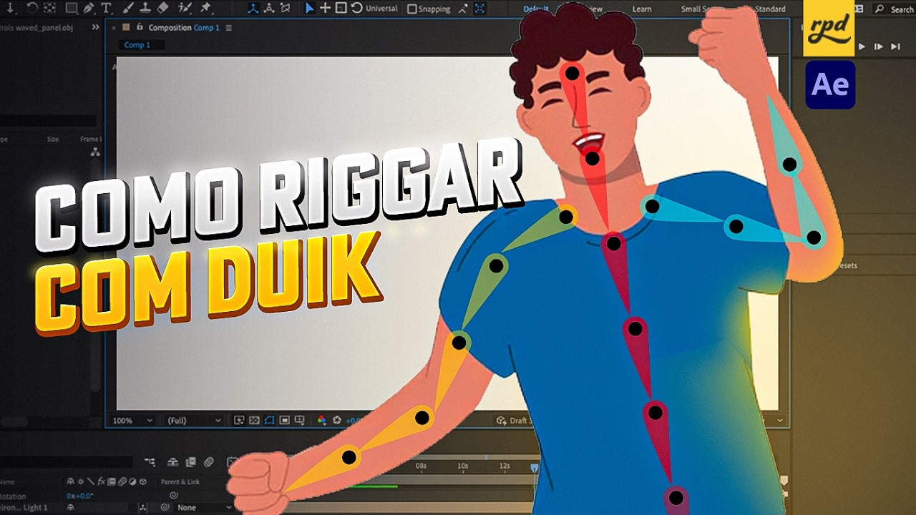Viewport: 916px width, 515px height.
Task: Toggle the Shy switch on Light 1 layer
Action: click(71, 507)
